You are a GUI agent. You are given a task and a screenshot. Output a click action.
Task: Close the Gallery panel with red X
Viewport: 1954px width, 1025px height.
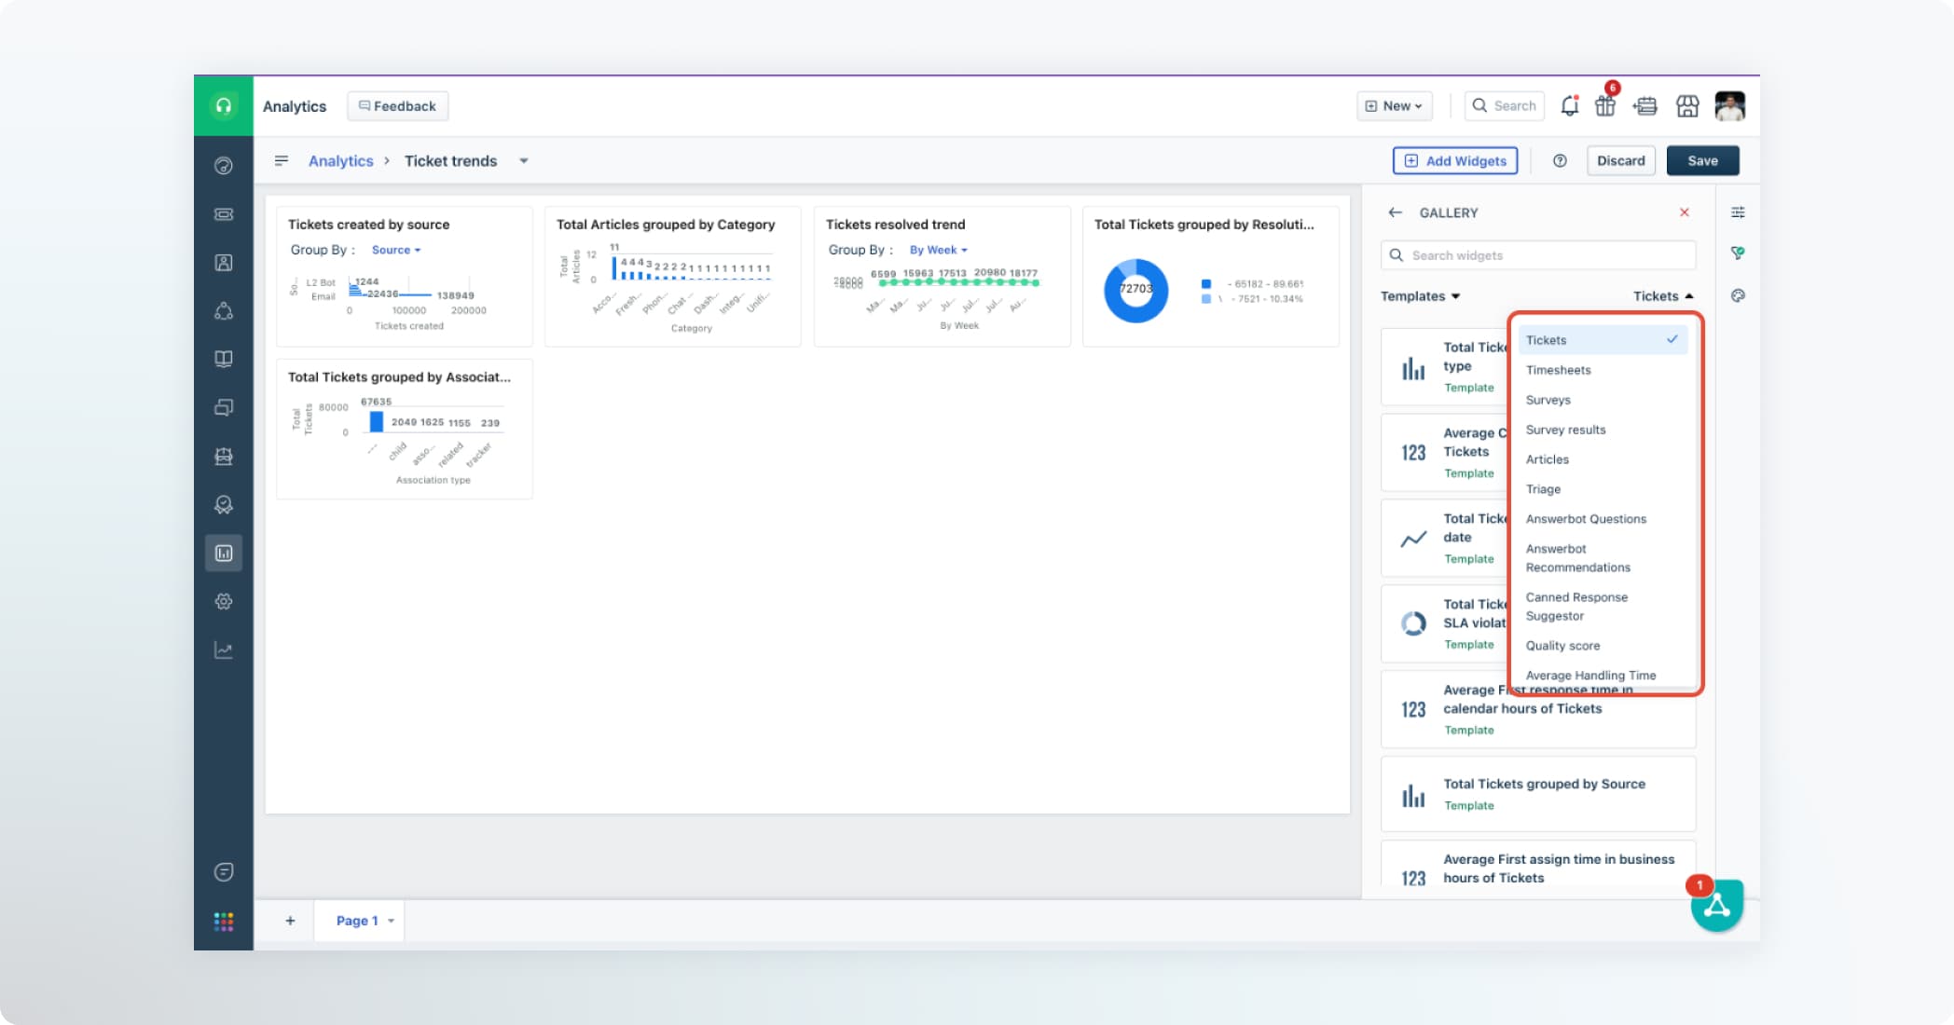click(1685, 212)
